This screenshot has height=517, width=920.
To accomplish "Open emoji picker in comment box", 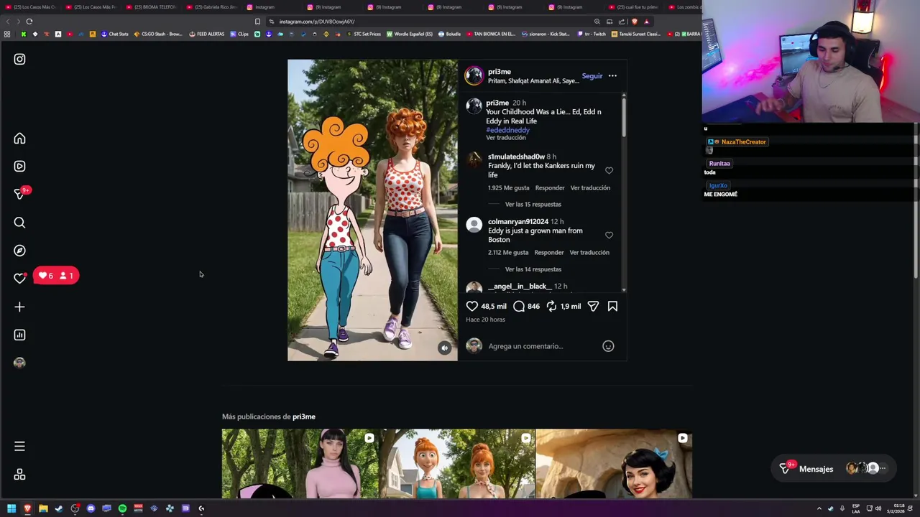I will coord(608,346).
